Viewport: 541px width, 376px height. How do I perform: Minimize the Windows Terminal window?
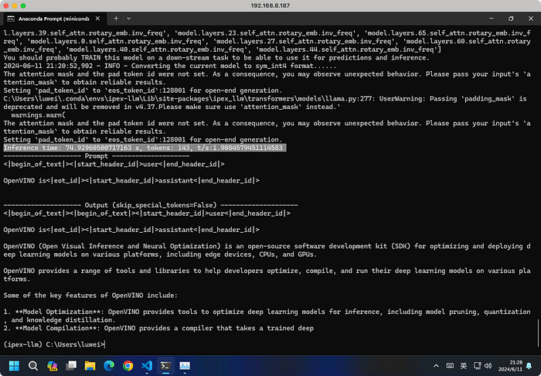[x=492, y=19]
